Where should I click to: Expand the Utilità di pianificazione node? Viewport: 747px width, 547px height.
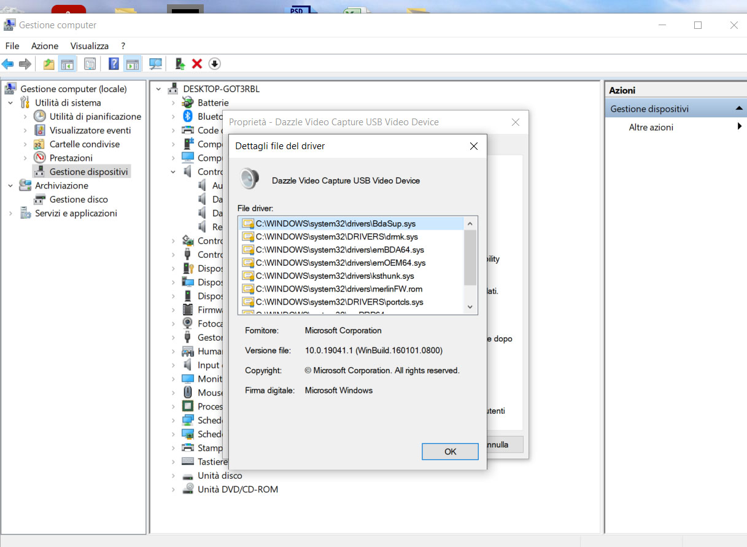point(25,116)
